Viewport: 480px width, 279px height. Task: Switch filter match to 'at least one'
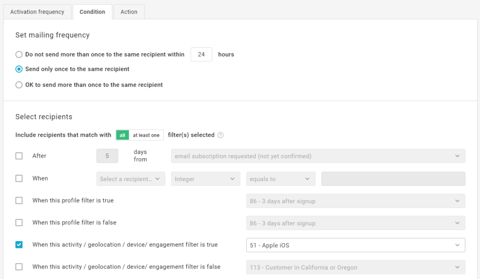click(x=146, y=135)
